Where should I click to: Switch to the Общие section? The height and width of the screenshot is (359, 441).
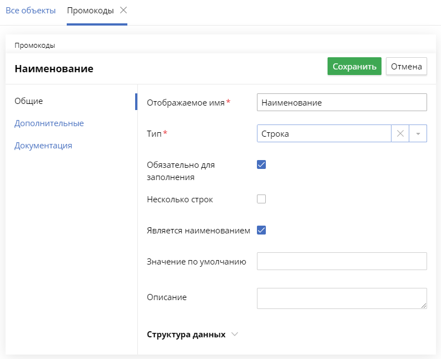pyautogui.click(x=29, y=101)
